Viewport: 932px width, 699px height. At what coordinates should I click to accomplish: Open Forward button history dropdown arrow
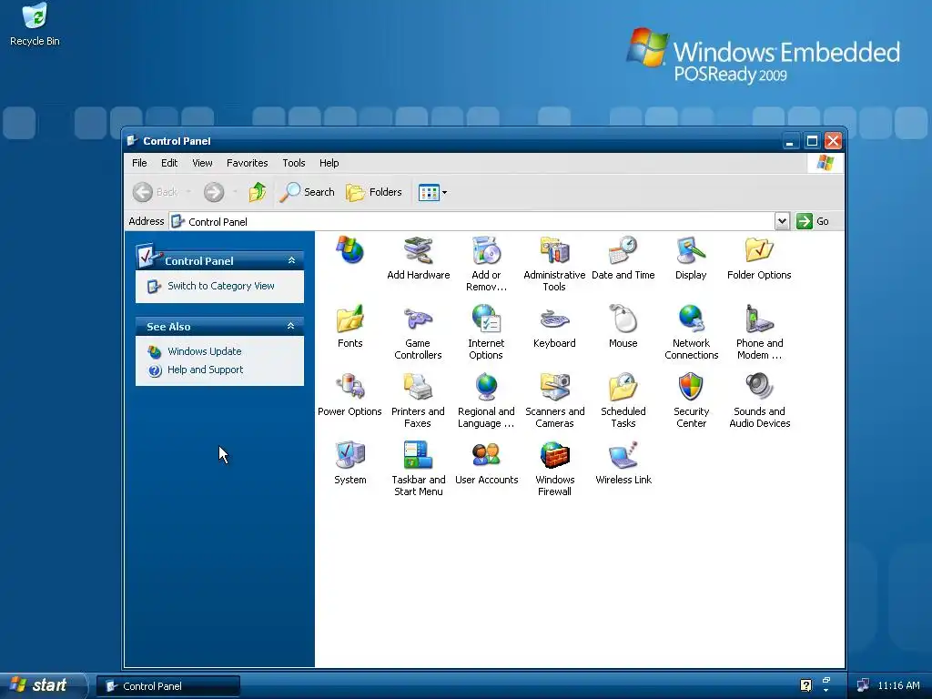[x=235, y=192]
